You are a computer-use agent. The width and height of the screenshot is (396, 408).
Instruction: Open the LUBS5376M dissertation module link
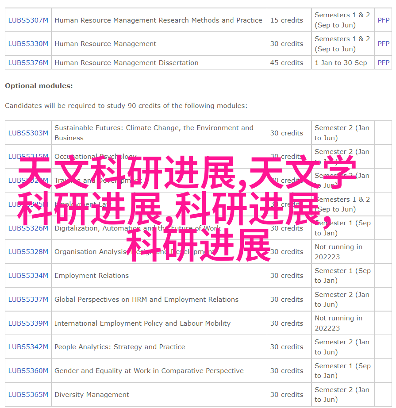(x=28, y=63)
